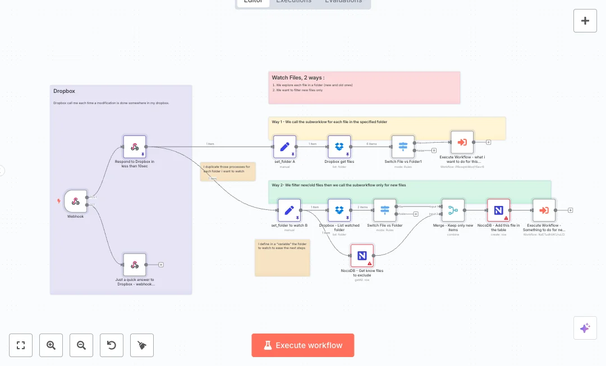
Task: Tidy up the workflow layout
Action: pos(142,345)
